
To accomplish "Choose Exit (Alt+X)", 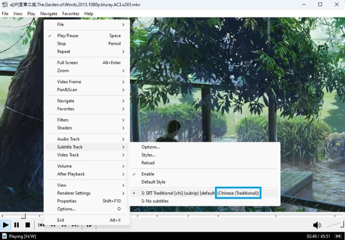I will point(86,220).
